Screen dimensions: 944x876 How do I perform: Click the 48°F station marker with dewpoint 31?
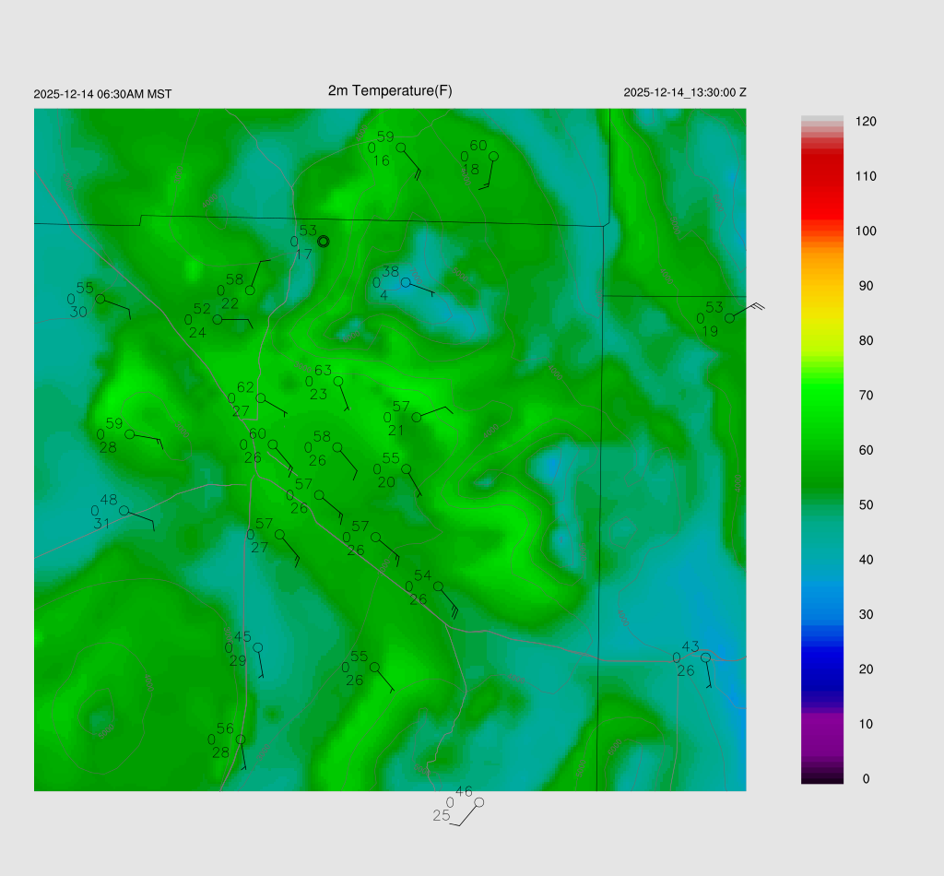pyautogui.click(x=124, y=511)
